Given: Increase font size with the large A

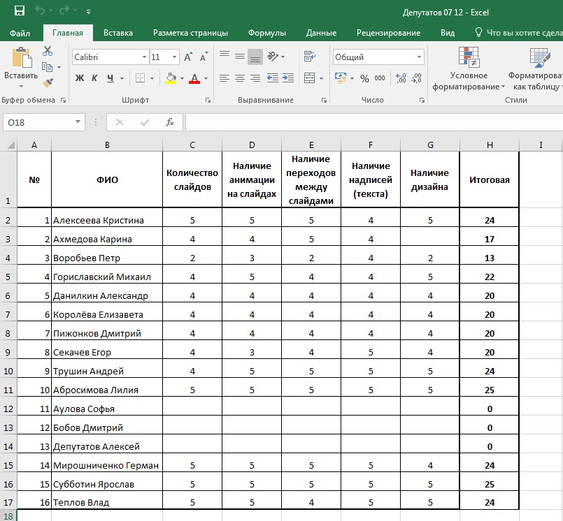Looking at the screenshot, I should 188,57.
